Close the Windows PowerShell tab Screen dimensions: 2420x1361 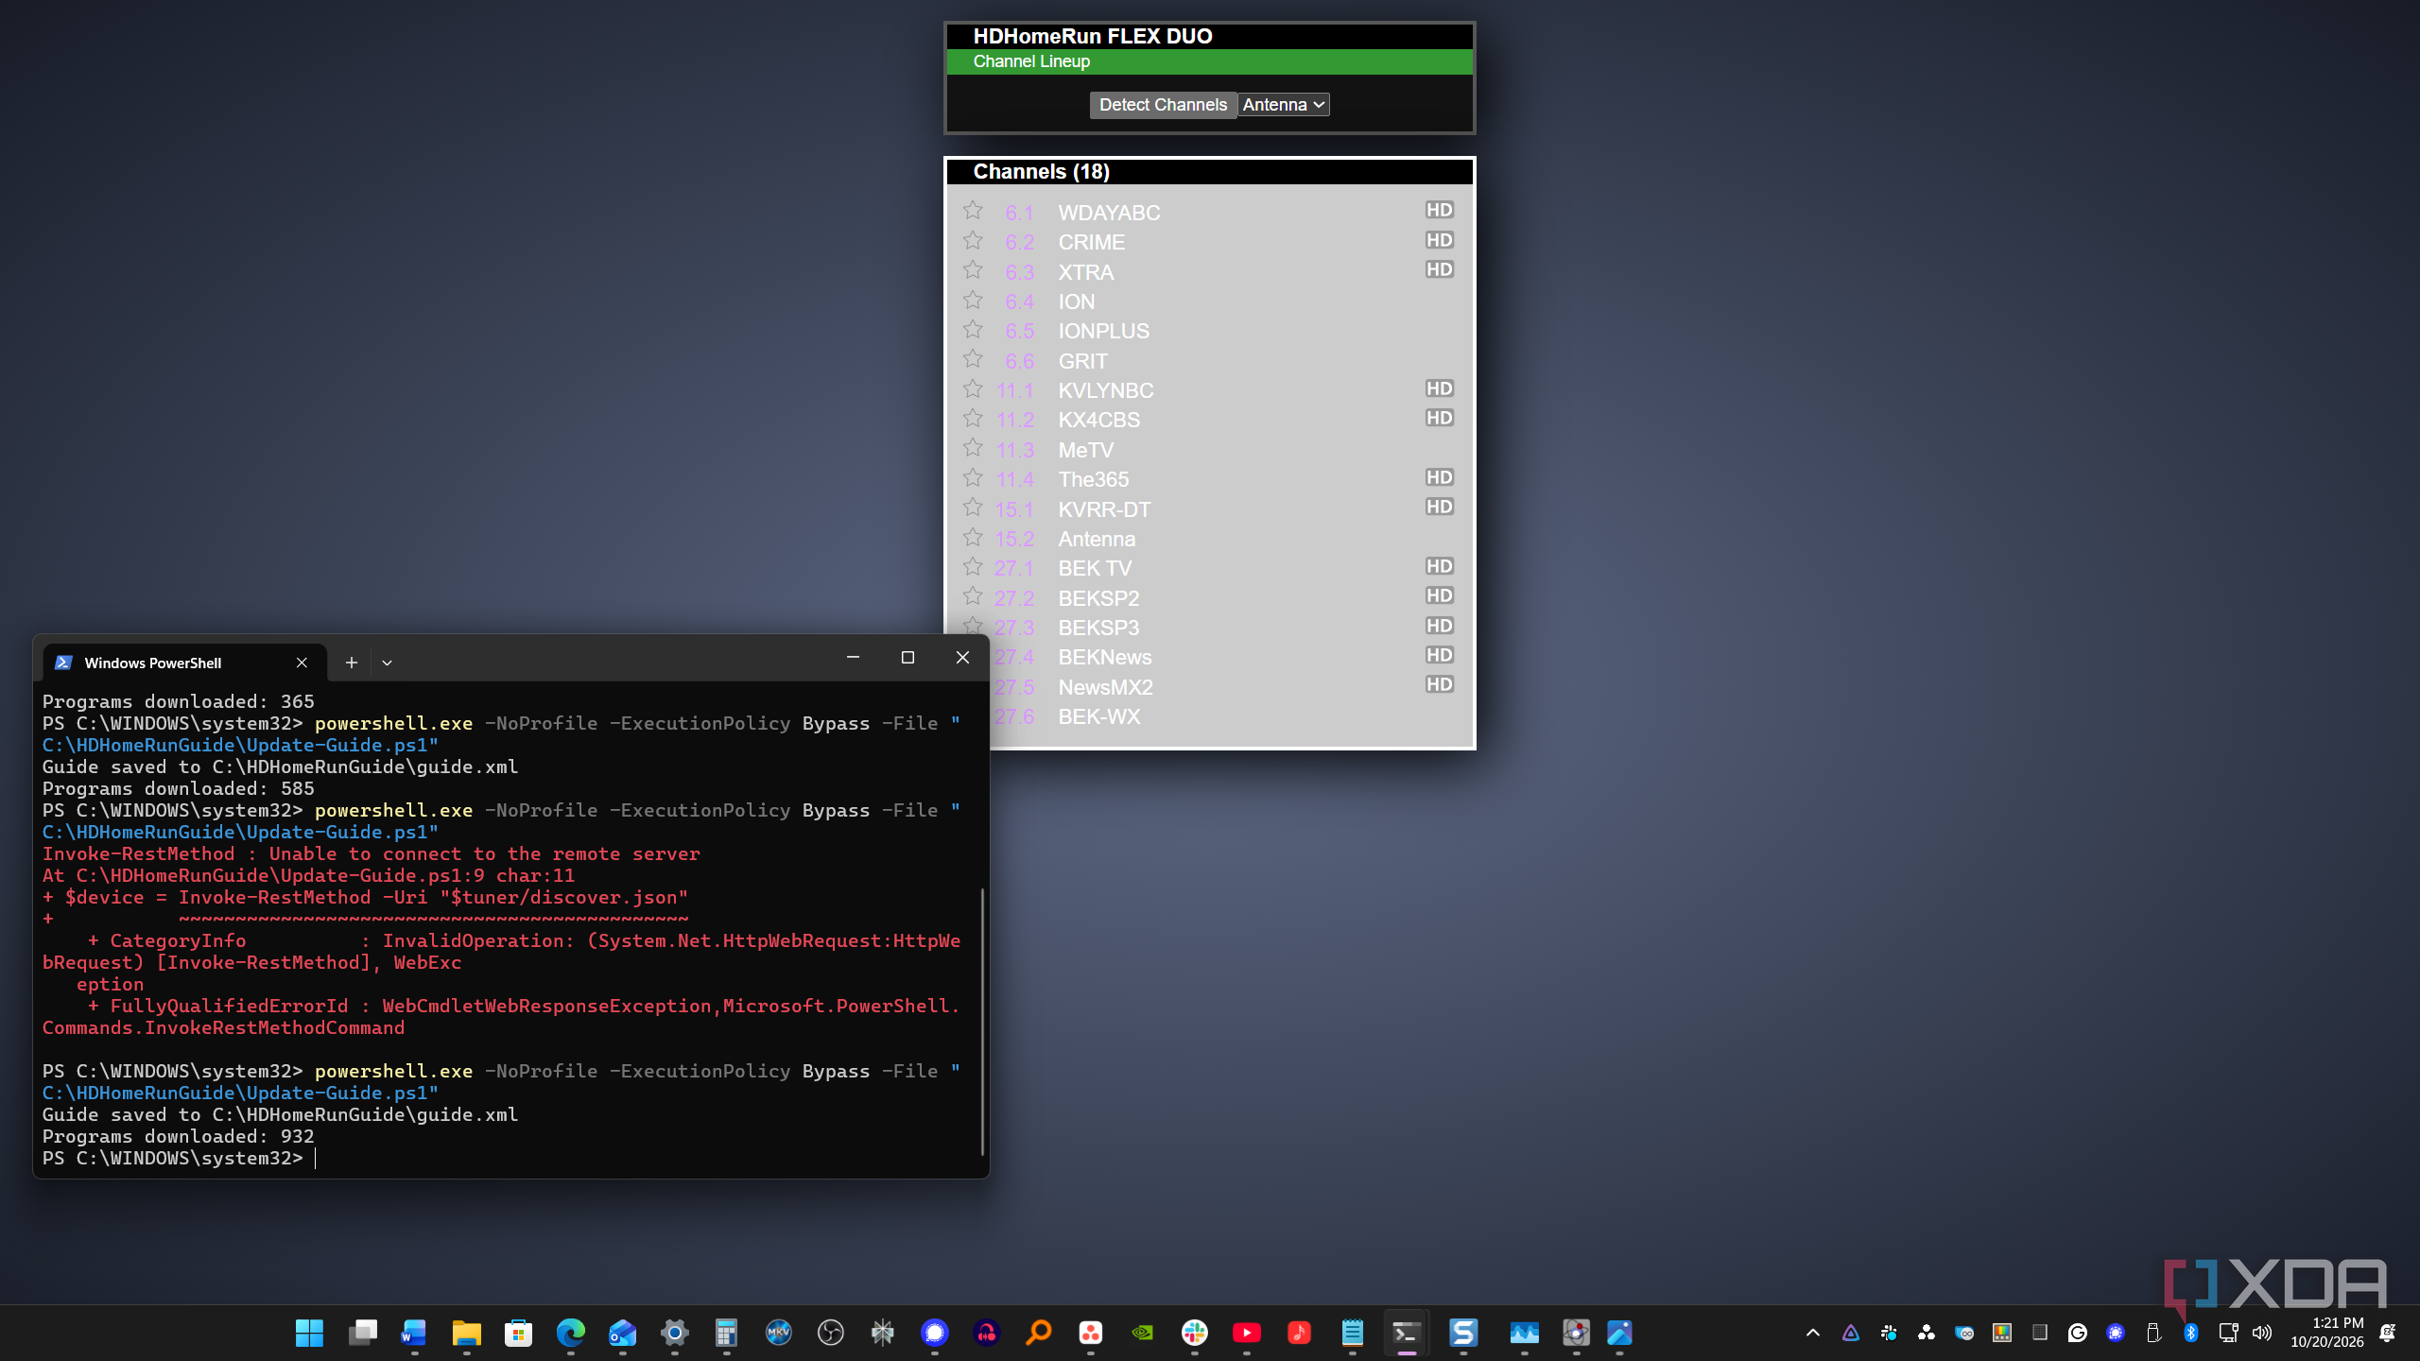pyautogui.click(x=302, y=663)
